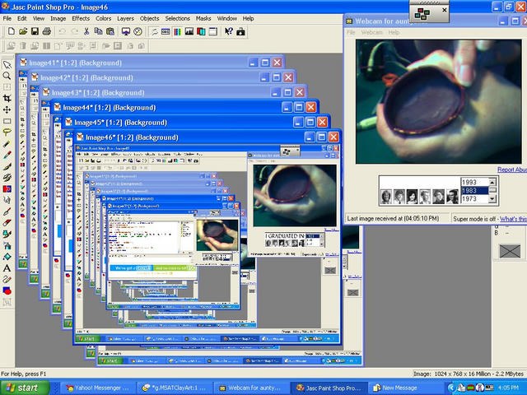Viewport: 527px width, 395px height.
Task: Select 1973 in the year list
Action: click(x=474, y=199)
